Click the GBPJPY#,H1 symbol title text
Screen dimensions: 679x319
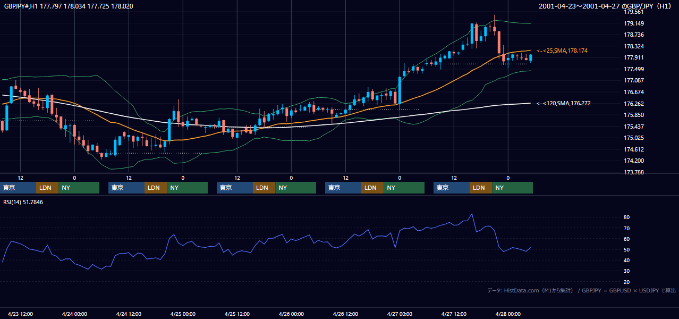(69, 6)
